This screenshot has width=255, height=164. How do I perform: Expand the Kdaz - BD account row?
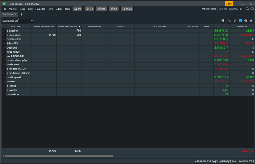tap(4, 44)
